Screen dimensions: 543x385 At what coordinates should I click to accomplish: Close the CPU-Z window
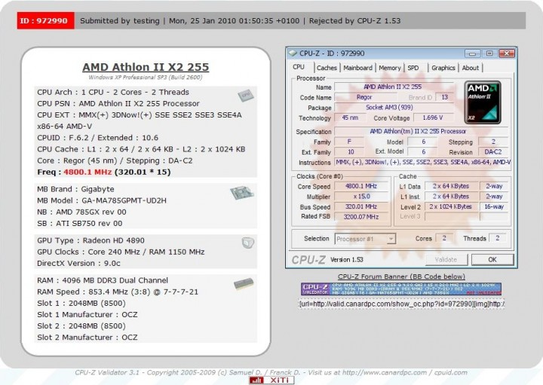(x=507, y=53)
